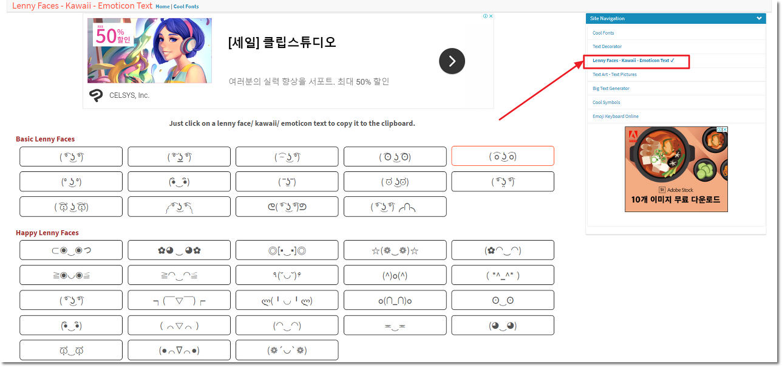Image resolution: width=782 pixels, height=367 pixels.
Task: Close the top banner ad with the X icon
Action: pos(491,16)
